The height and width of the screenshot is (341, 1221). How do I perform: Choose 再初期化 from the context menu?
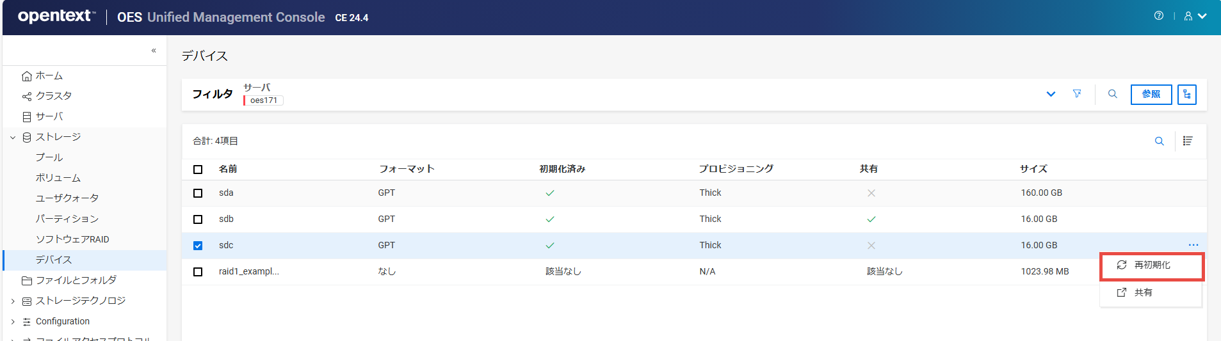pyautogui.click(x=1152, y=265)
